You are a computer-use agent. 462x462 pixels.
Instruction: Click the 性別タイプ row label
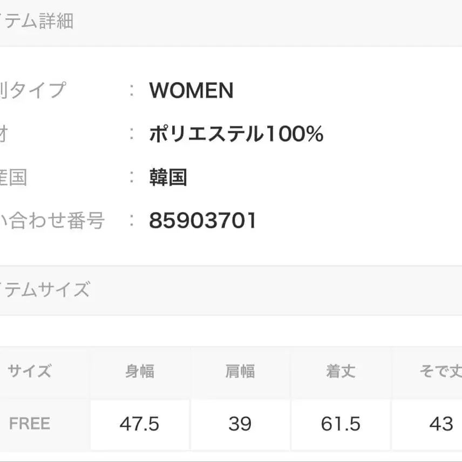[32, 91]
